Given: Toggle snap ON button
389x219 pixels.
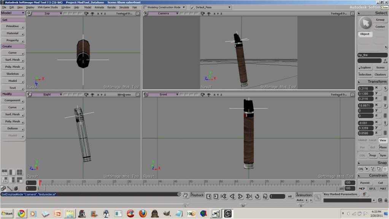Looking at the screenshot, I should click(360, 169).
